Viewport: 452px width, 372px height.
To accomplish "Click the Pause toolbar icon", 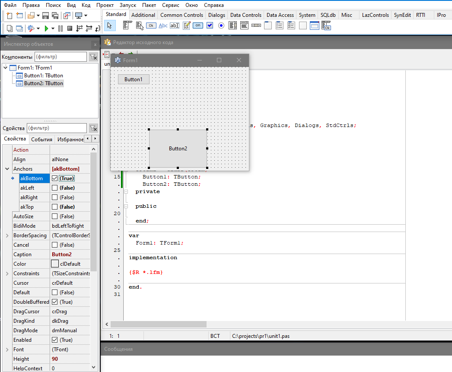I will coord(60,29).
